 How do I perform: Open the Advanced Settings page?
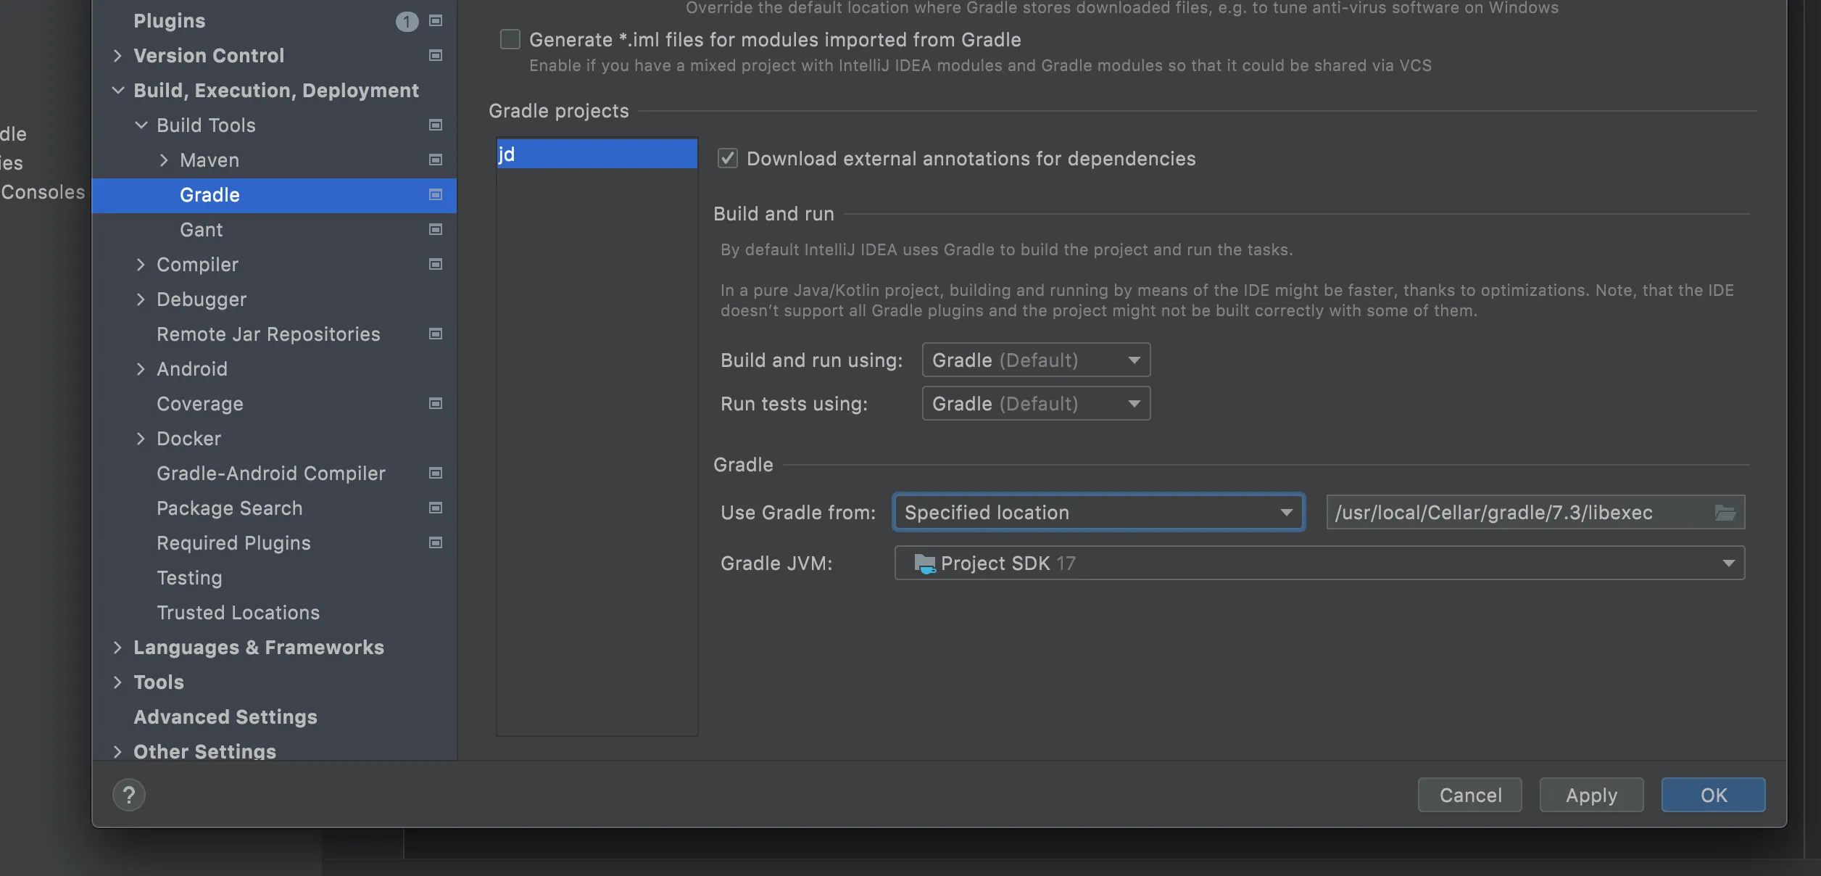tap(225, 717)
